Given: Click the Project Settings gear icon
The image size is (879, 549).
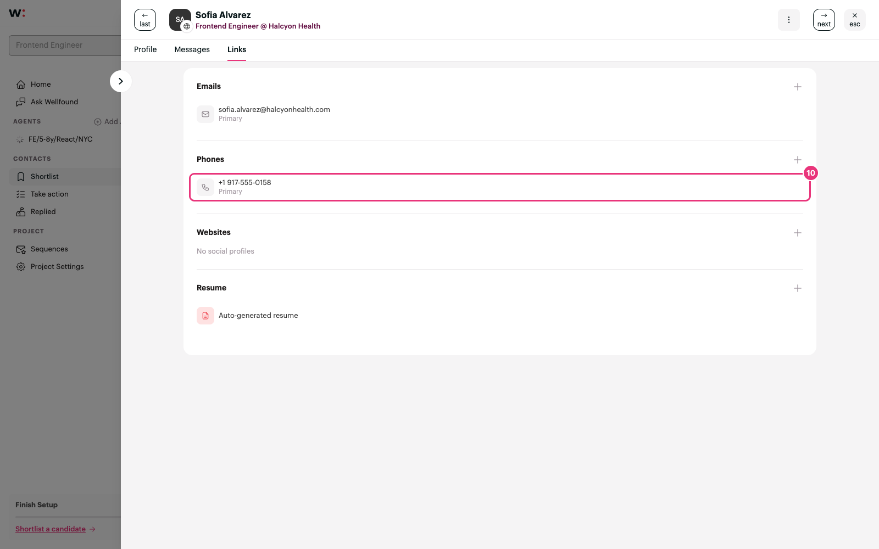Looking at the screenshot, I should point(21,266).
